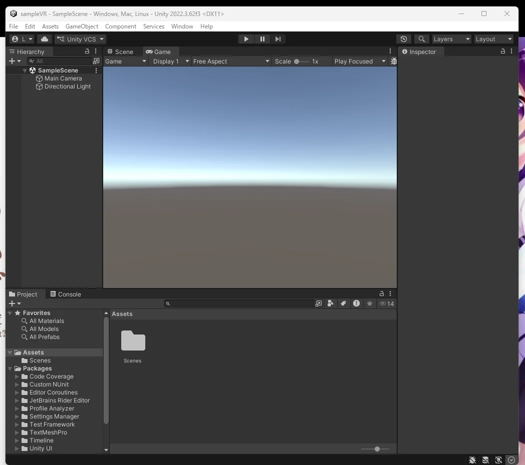
Task: Click the Search by Label icon in Project
Action: coord(343,303)
